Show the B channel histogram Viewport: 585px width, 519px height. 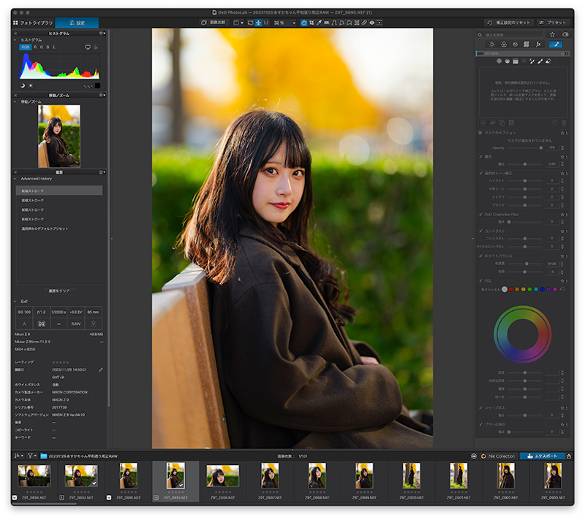tap(48, 47)
